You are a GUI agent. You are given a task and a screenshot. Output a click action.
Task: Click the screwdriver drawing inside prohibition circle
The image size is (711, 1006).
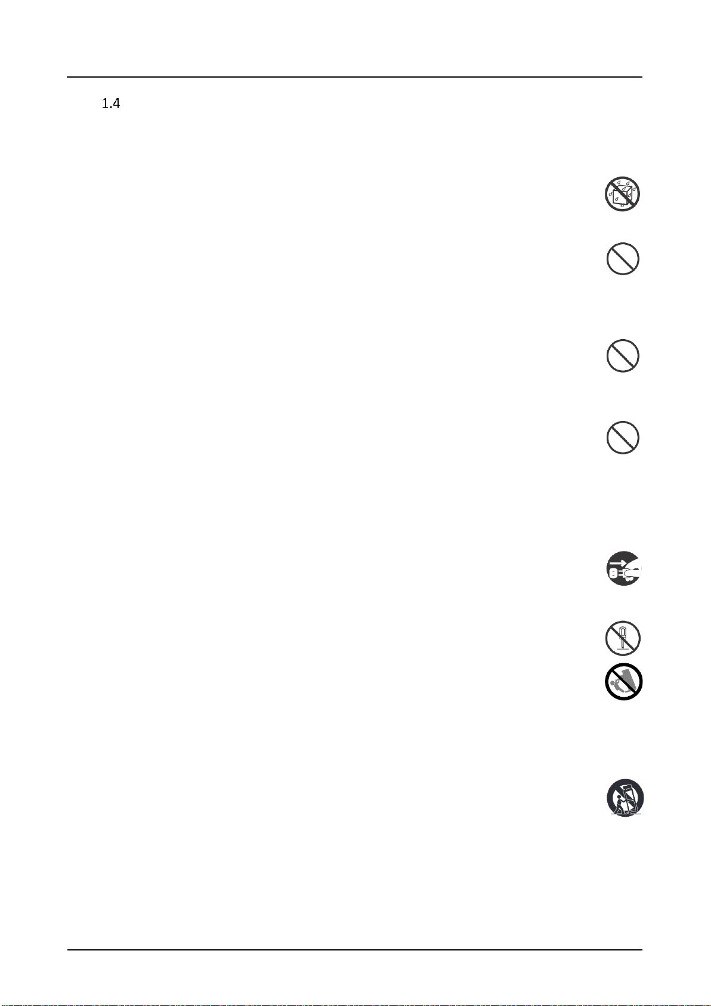coord(623,638)
